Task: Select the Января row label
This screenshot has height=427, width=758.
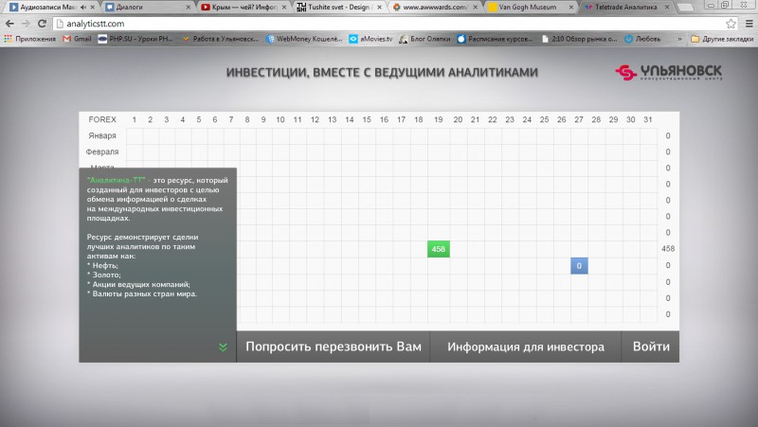Action: pyautogui.click(x=102, y=135)
